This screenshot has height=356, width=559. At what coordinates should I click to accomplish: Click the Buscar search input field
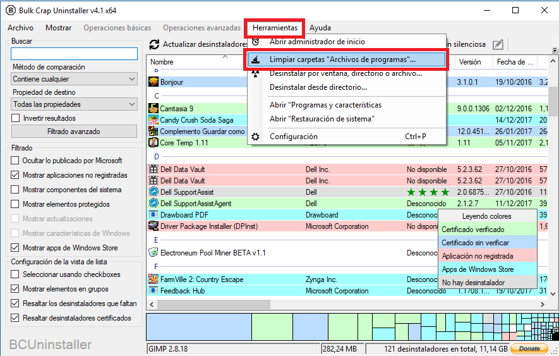pos(74,54)
